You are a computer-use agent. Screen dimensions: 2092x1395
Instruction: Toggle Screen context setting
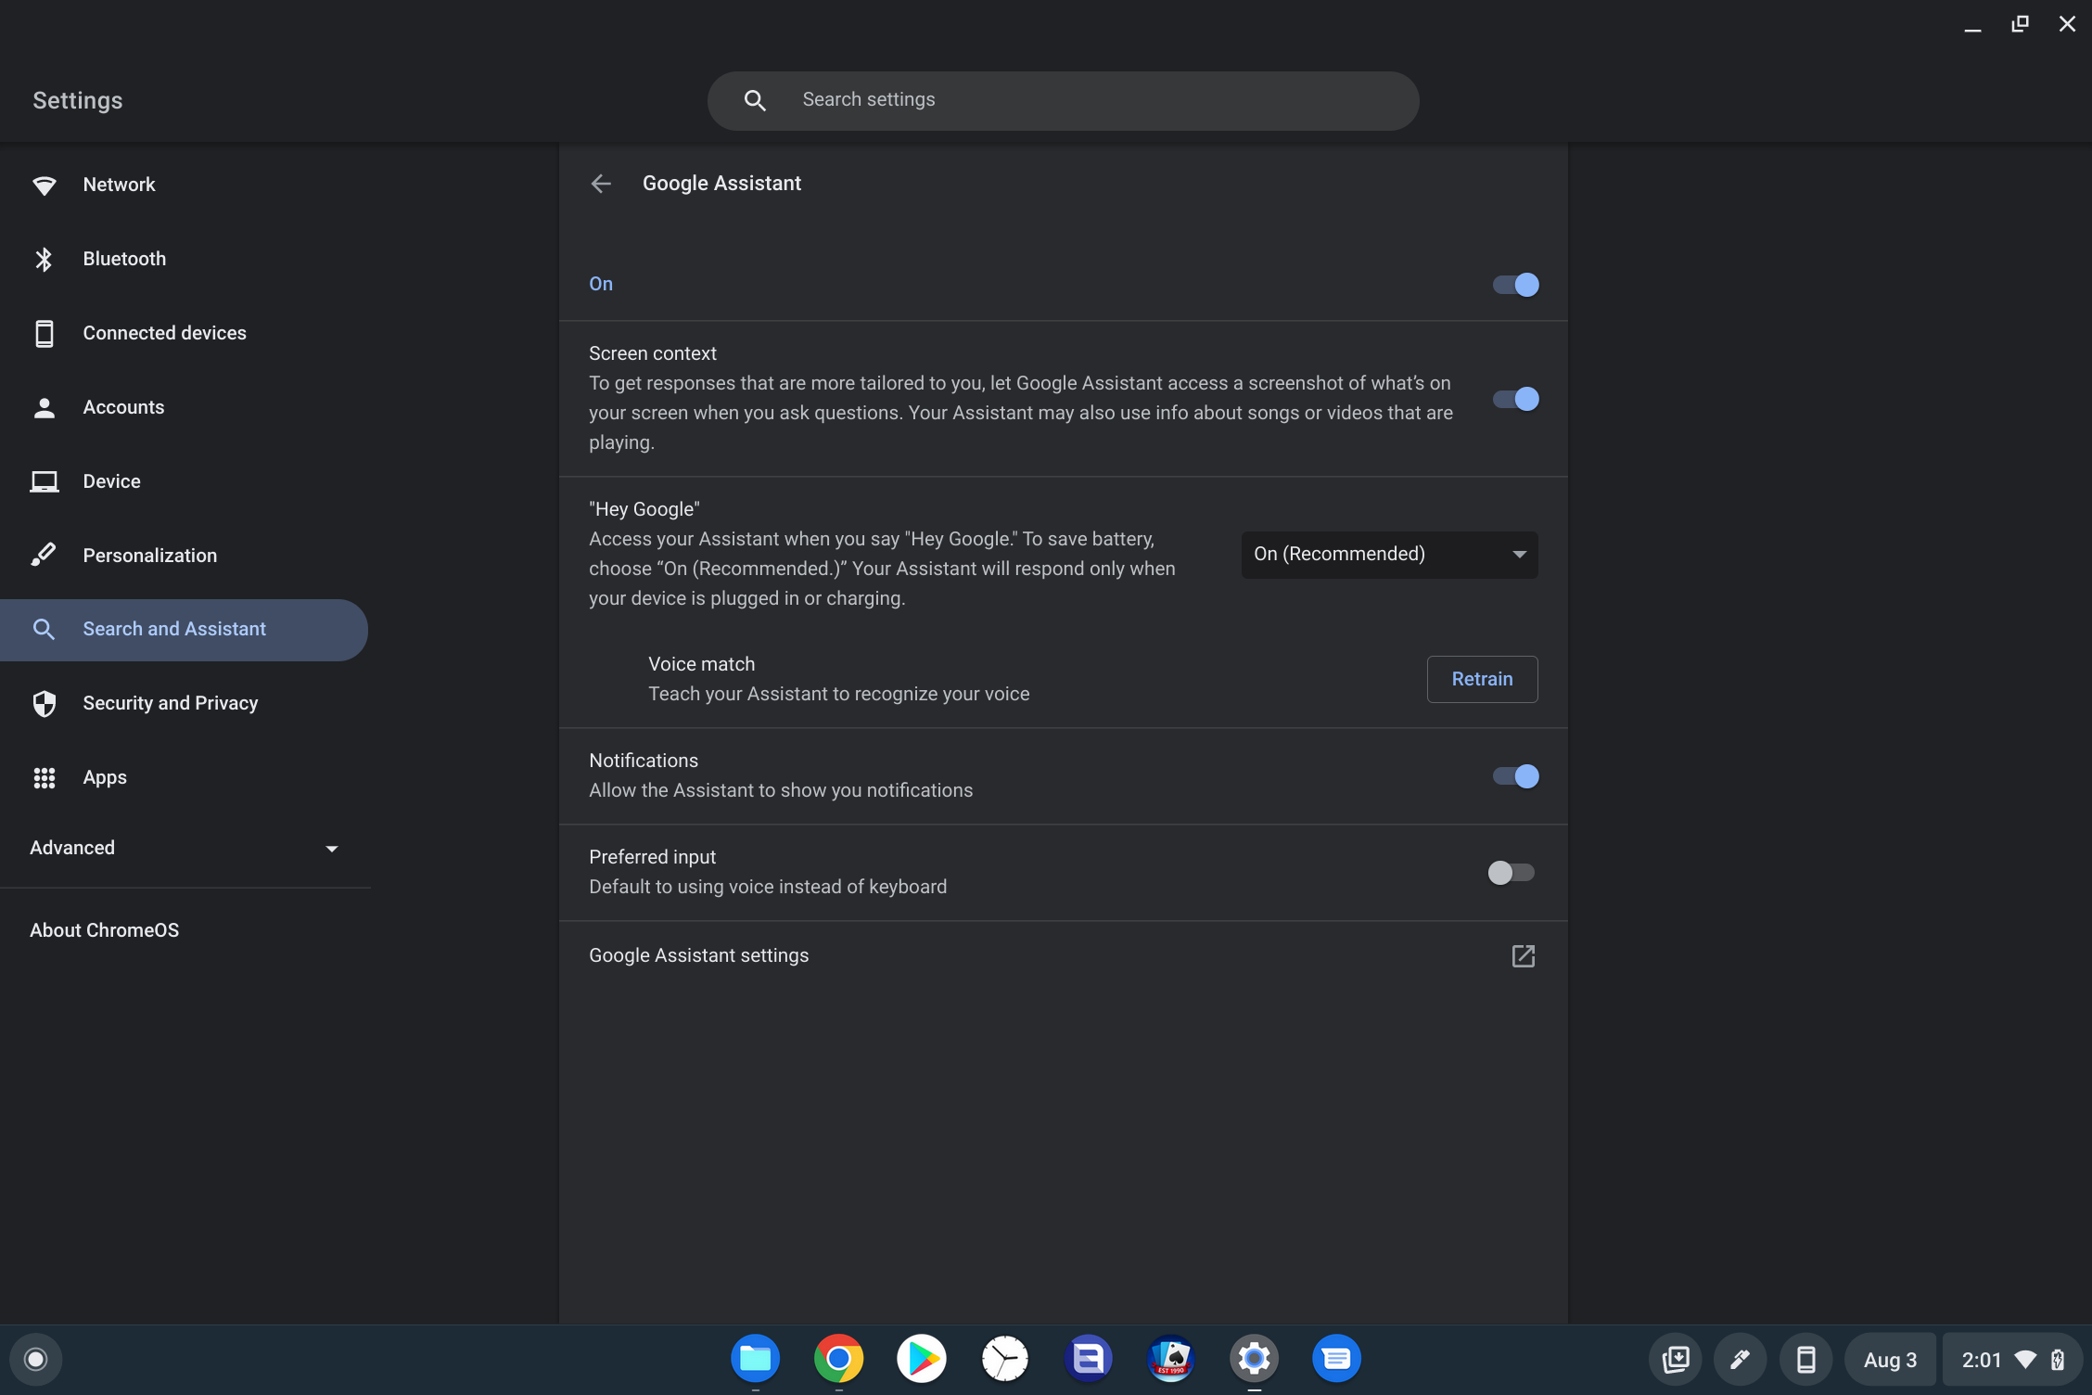coord(1513,399)
